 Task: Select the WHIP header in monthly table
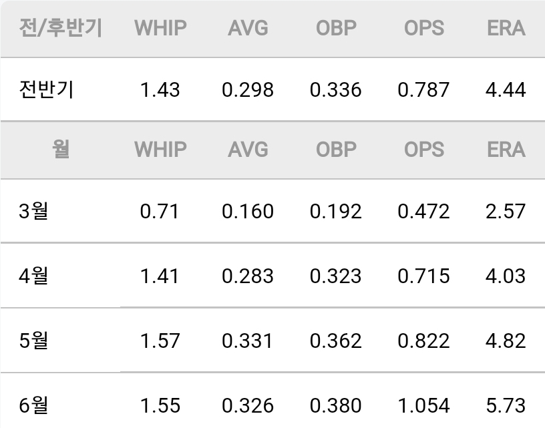coord(160,150)
